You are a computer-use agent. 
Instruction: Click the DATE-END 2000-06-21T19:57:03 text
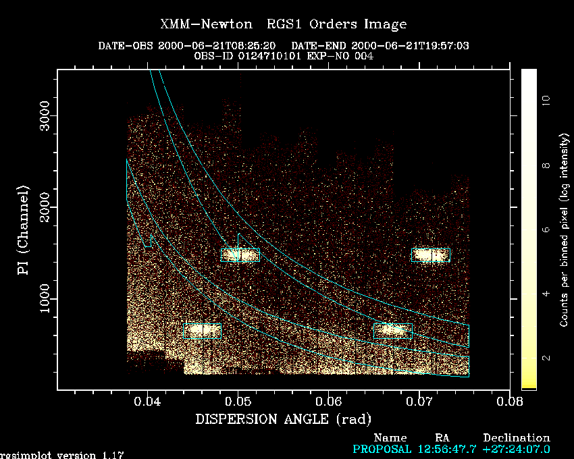click(x=380, y=46)
